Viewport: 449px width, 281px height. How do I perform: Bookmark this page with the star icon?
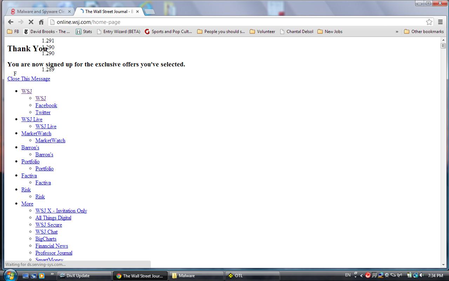pyautogui.click(x=429, y=22)
